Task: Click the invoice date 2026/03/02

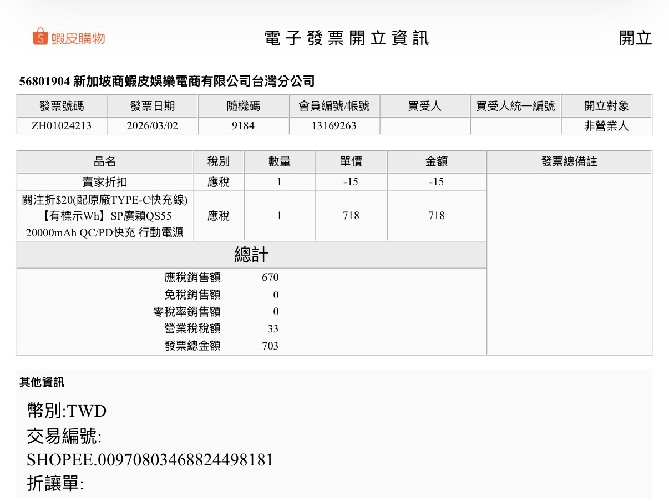Action: click(153, 126)
